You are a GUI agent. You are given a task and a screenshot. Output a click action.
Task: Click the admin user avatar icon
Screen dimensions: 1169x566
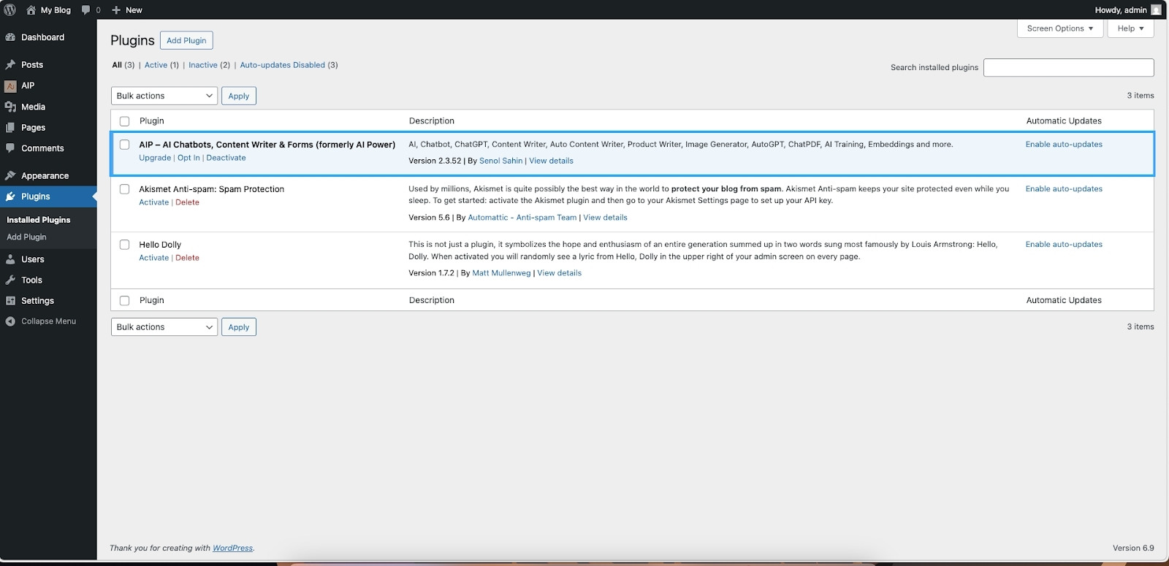(1156, 9)
